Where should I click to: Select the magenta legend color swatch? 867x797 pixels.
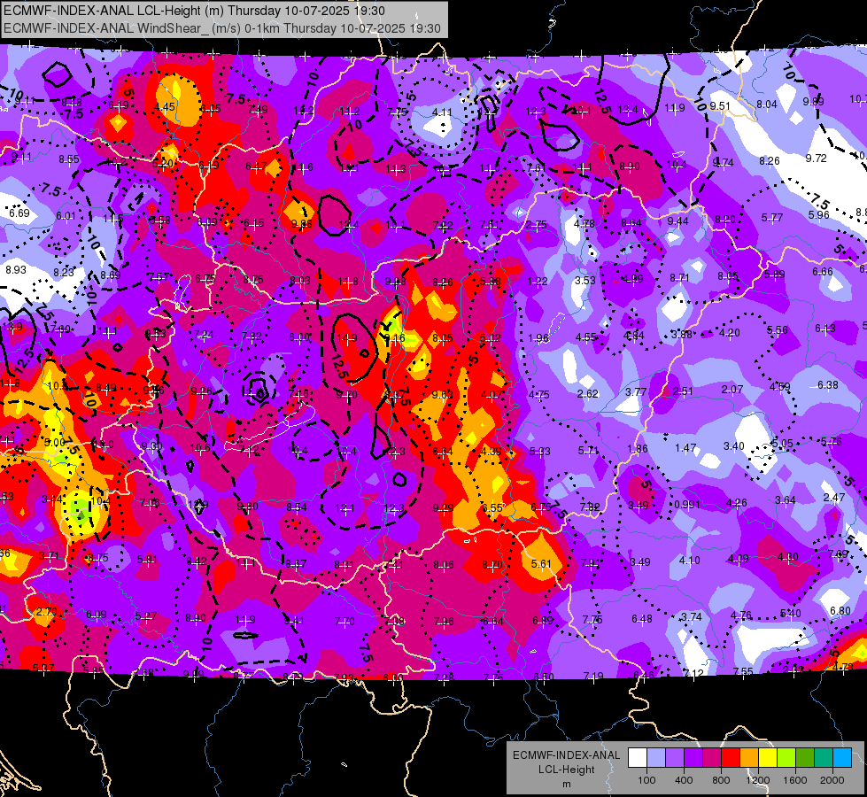(712, 758)
